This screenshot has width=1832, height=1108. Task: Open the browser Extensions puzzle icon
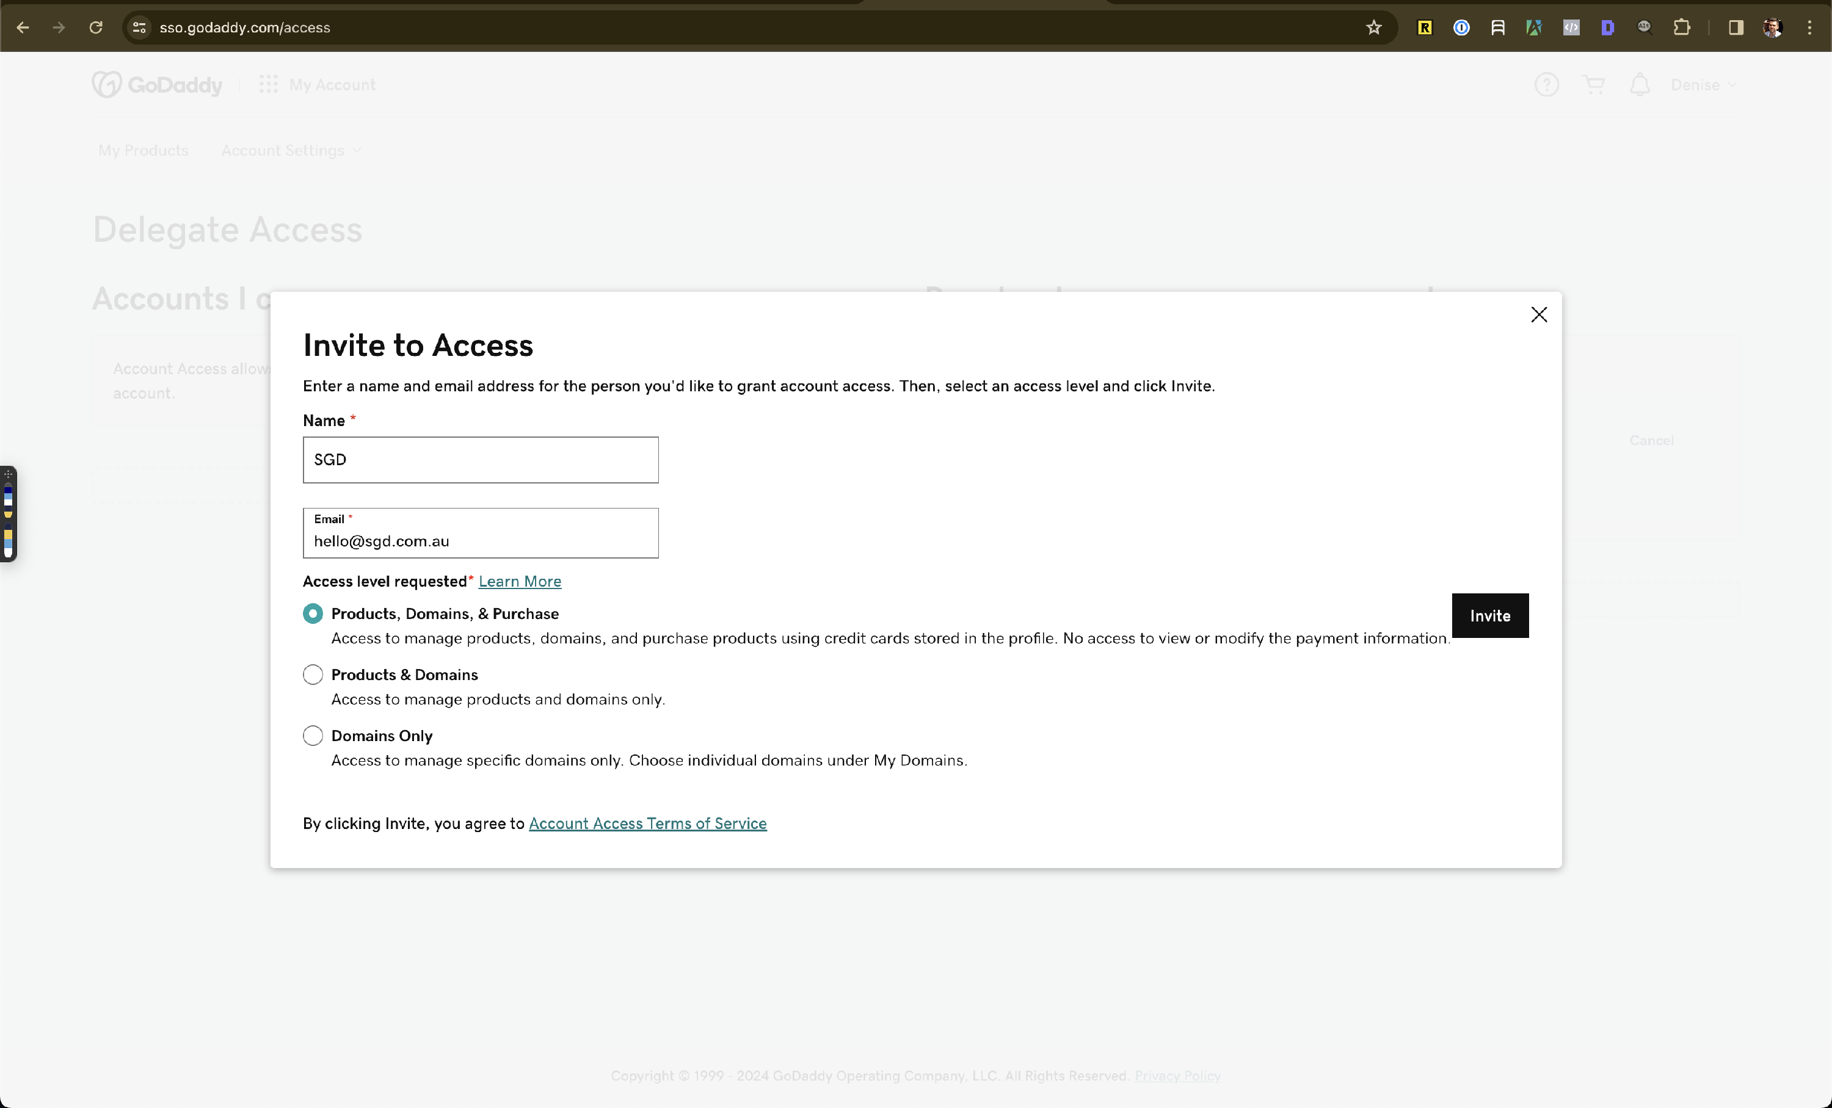click(1681, 27)
